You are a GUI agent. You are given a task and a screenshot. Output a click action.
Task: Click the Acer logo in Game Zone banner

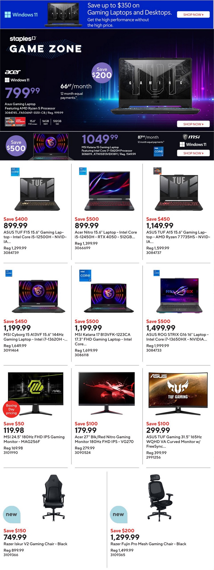pyautogui.click(x=13, y=72)
